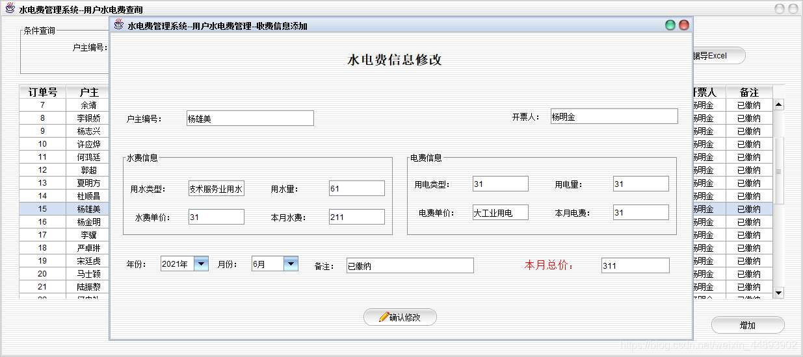The image size is (803, 357).
Task: Select the table row for 宋廷虎
Action: 64,261
